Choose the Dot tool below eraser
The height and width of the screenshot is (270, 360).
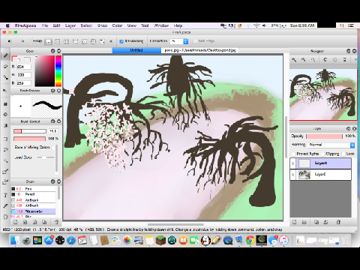pyautogui.click(x=5, y=77)
